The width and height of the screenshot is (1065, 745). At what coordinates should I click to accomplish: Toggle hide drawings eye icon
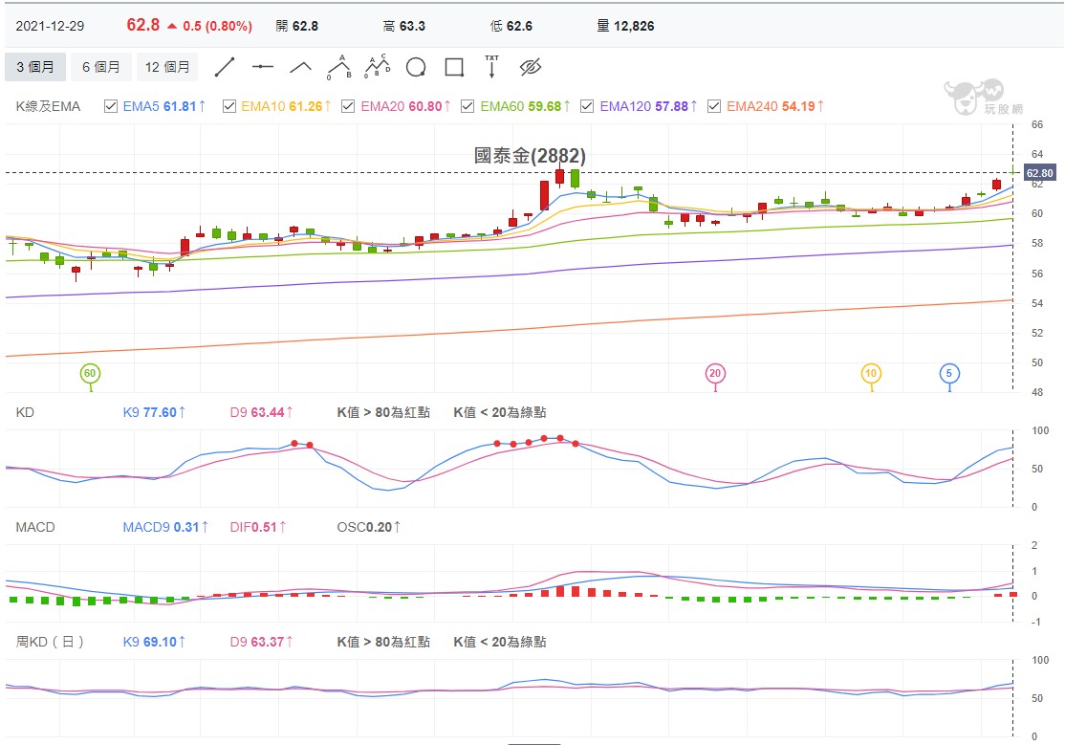pos(530,67)
